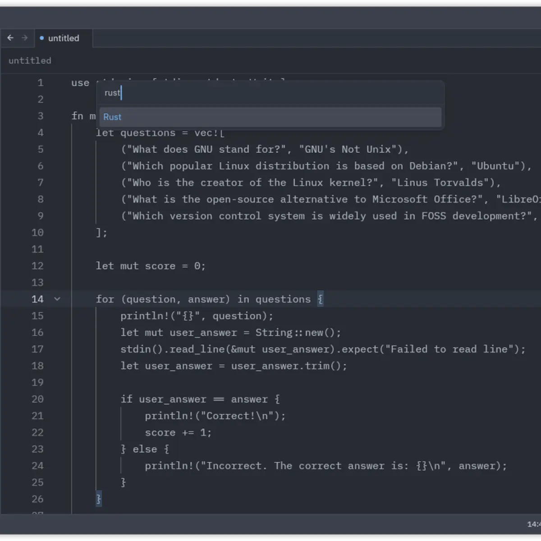Click the "Ubuntu" answer string

pos(495,166)
